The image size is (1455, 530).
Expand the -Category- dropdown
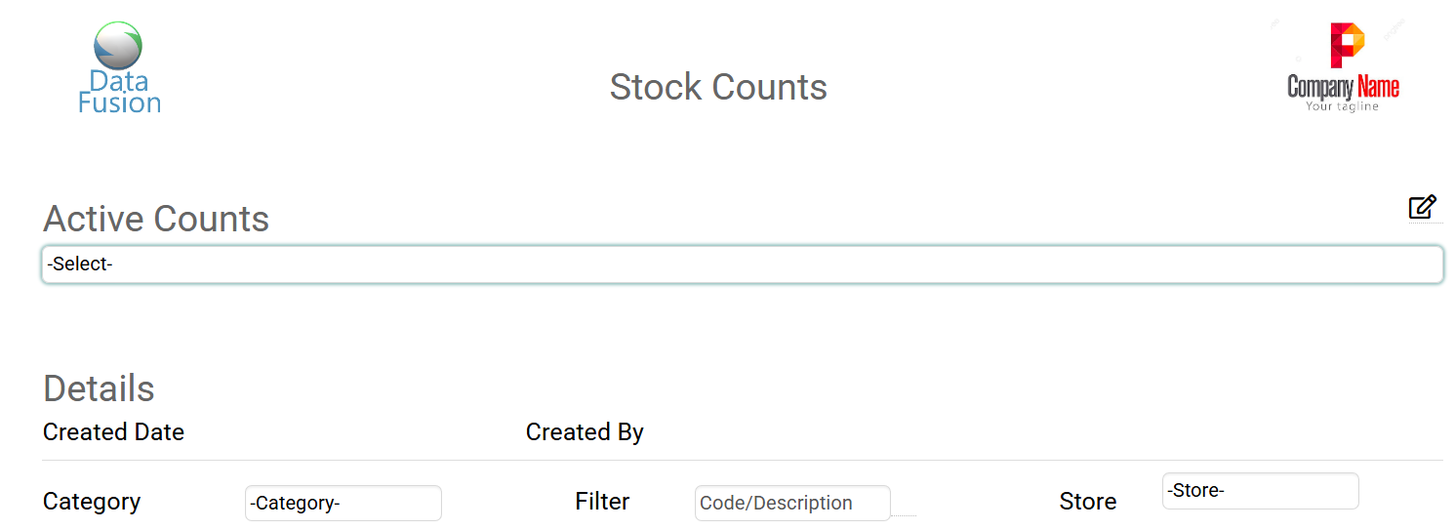(x=343, y=504)
